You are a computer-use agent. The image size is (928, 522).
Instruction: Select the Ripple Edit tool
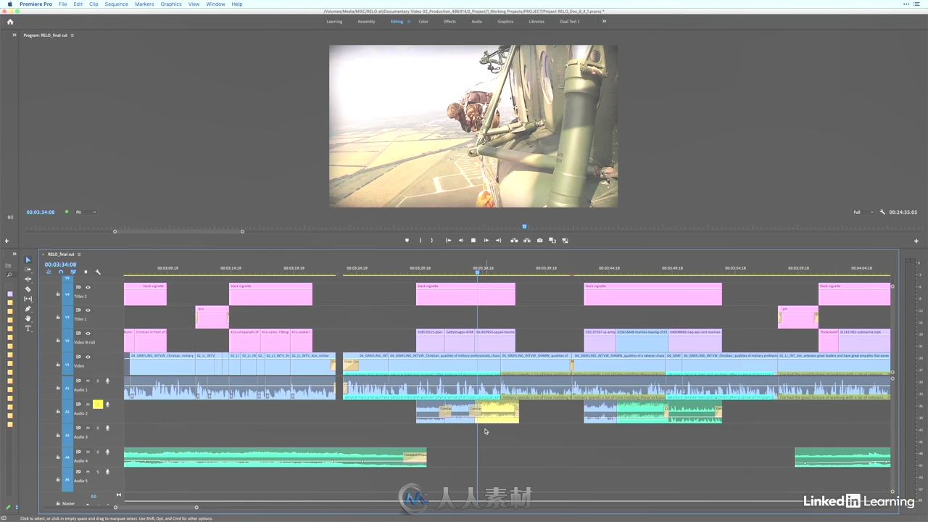[28, 279]
